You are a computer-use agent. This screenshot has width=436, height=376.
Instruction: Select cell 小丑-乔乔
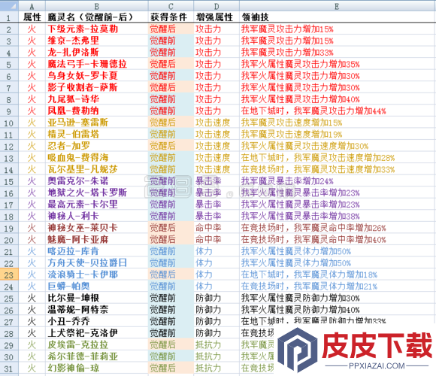pos(97,321)
